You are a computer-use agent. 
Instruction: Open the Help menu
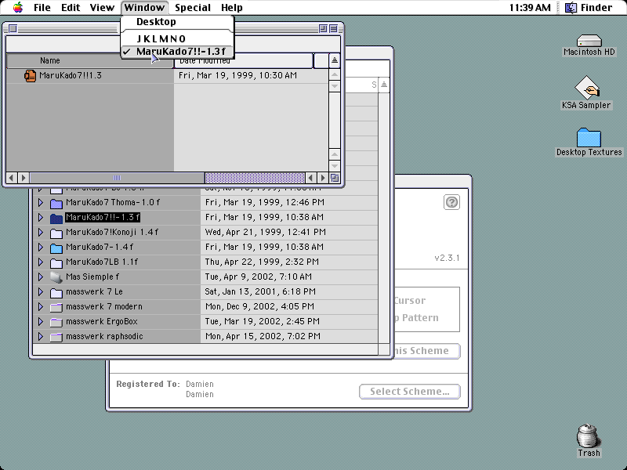click(231, 8)
